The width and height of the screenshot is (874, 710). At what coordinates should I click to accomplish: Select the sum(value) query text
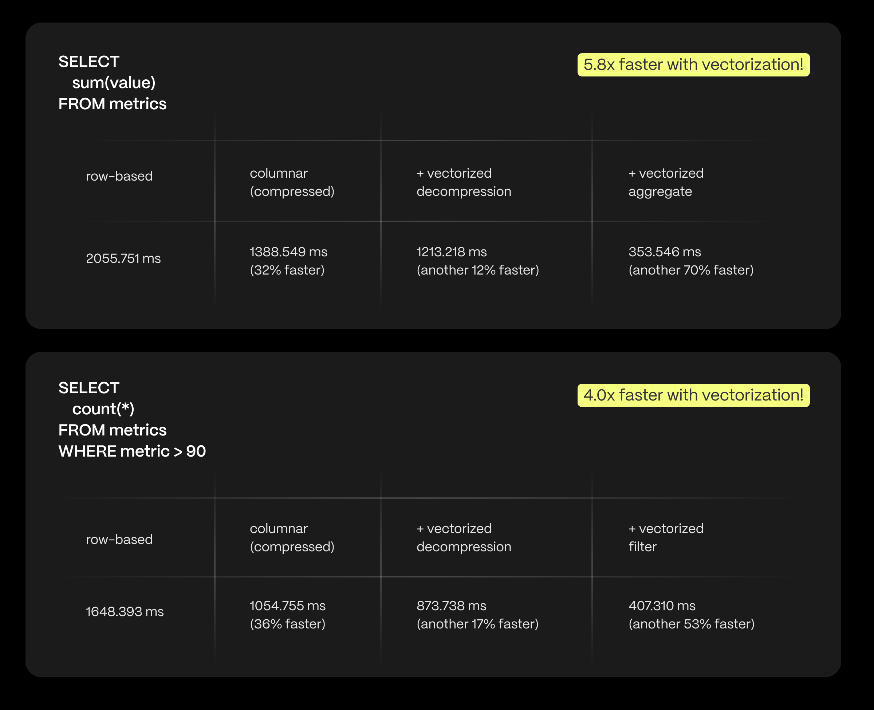coord(114,83)
